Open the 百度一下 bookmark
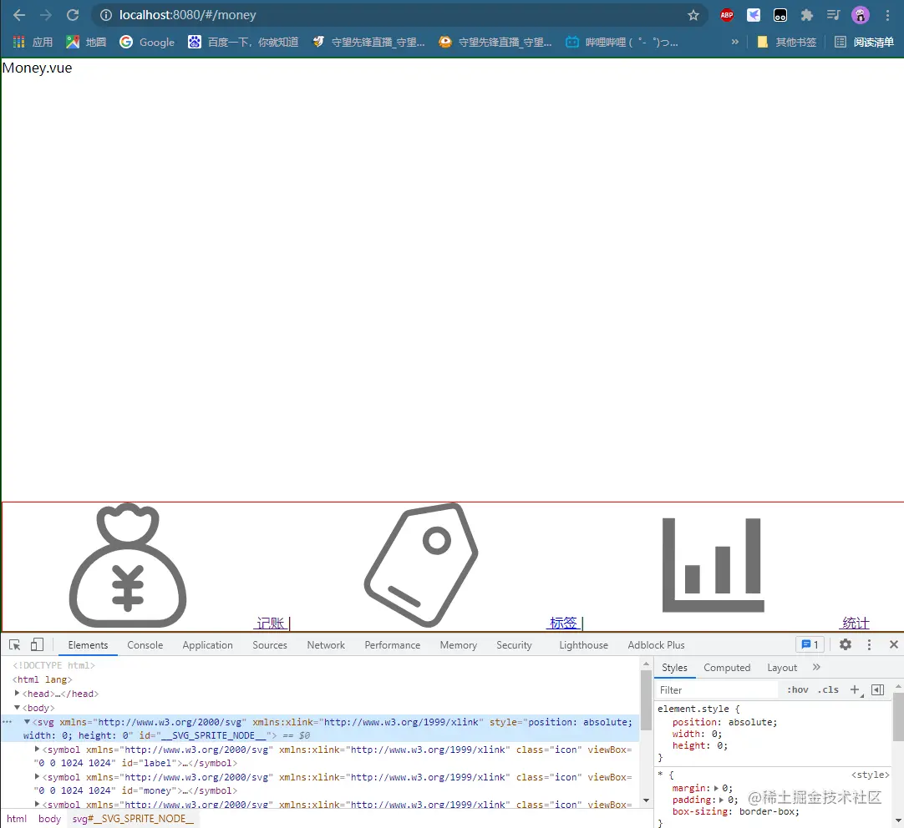Viewport: 904px width, 828px height. tap(243, 42)
